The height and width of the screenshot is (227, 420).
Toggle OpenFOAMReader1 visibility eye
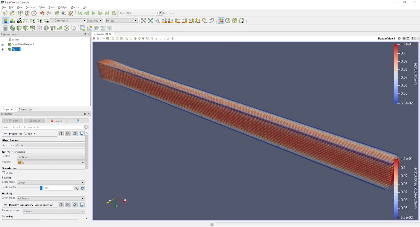point(3,45)
